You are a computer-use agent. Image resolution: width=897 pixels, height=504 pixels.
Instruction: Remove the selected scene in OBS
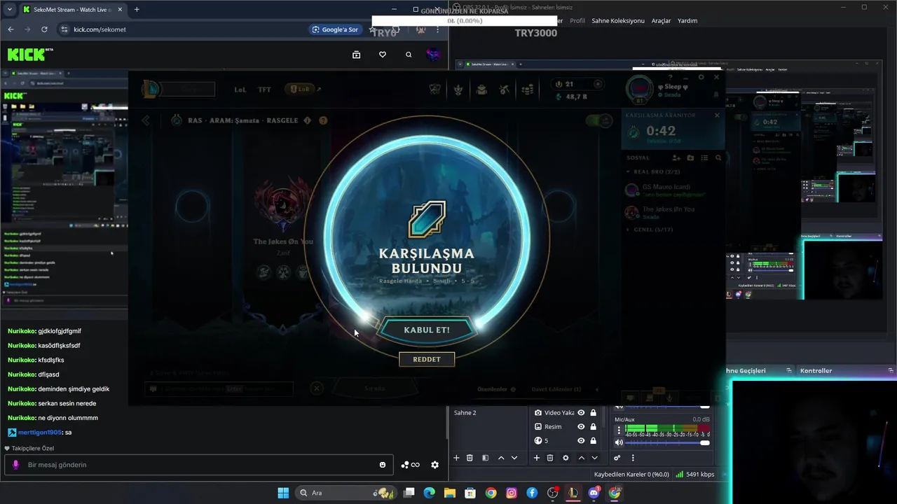pos(470,458)
